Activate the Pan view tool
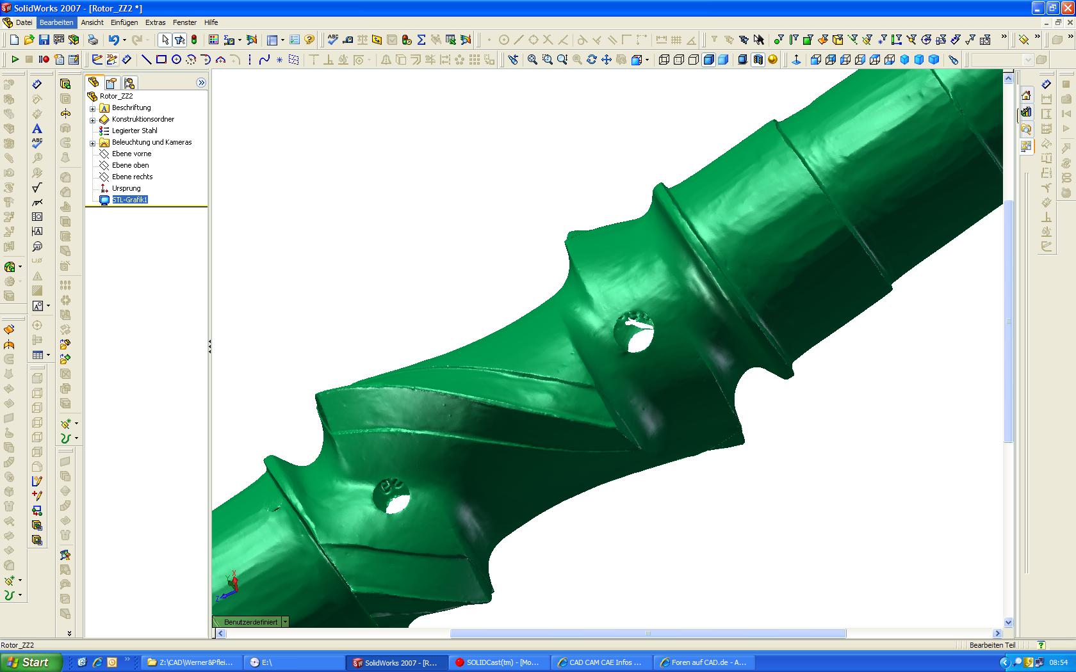Image resolution: width=1076 pixels, height=672 pixels. click(606, 60)
